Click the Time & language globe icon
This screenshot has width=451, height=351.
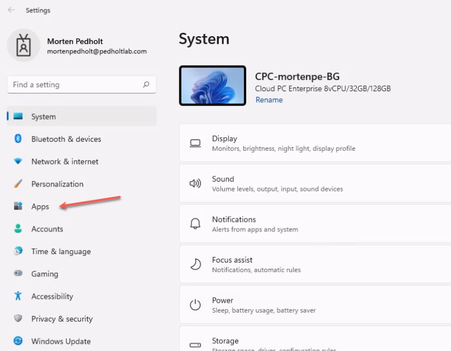click(x=18, y=251)
